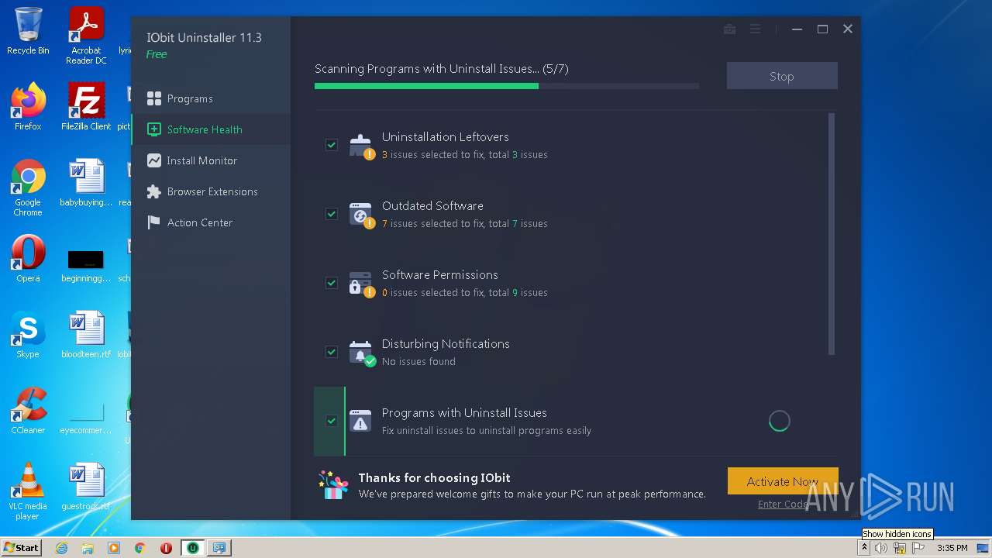Open CCleaner desktop shortcut

(28, 412)
